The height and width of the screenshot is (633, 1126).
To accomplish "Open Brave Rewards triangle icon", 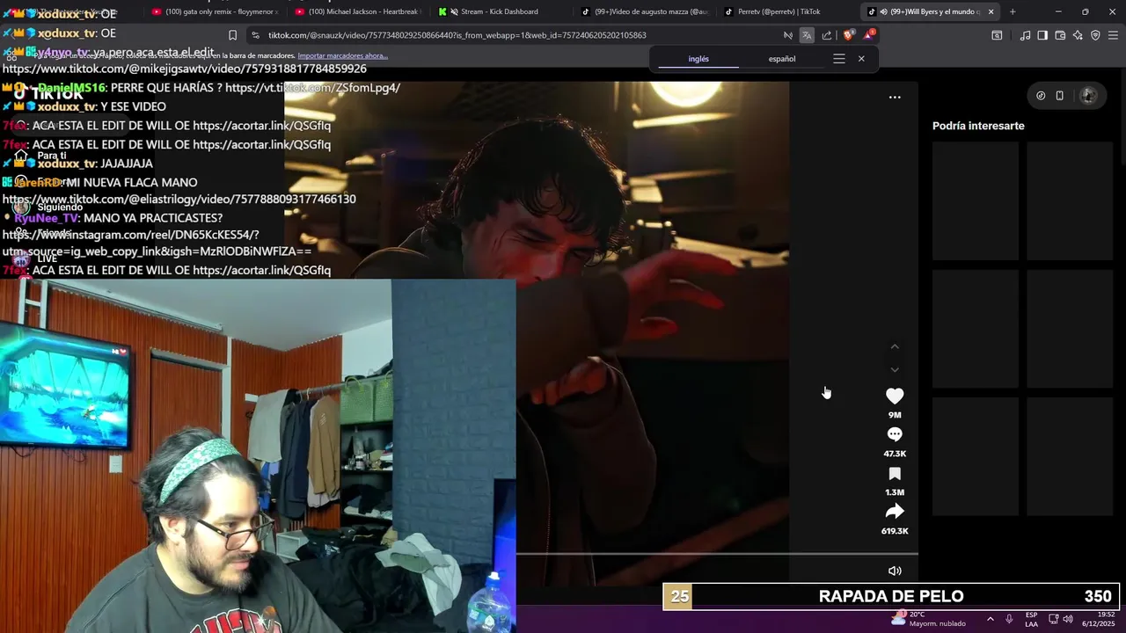I will pos(869,35).
